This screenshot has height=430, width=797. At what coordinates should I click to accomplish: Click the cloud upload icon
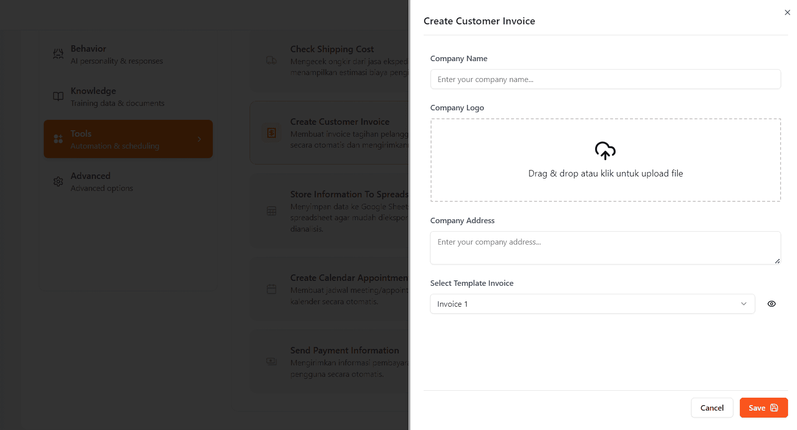point(605,151)
